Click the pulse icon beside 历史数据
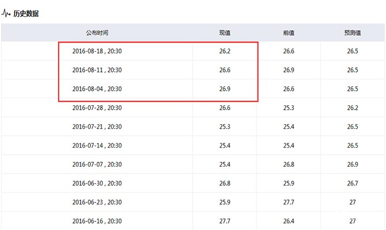Screen dimensions: 386x230 [7, 14]
